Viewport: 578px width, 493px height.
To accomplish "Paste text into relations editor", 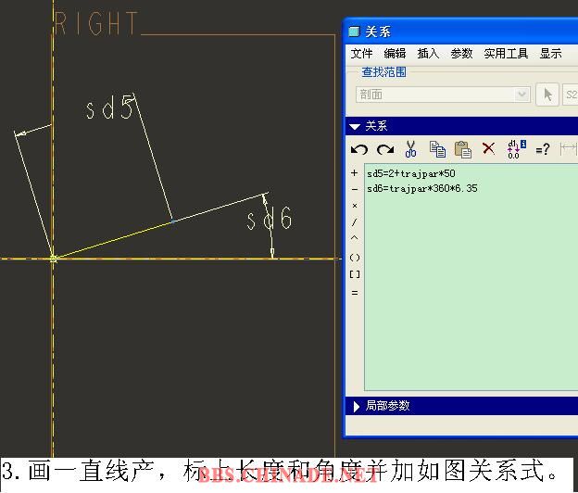I will pyautogui.click(x=463, y=149).
